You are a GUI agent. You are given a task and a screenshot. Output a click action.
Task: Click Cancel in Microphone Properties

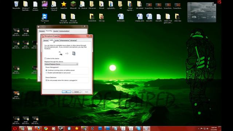[76, 92]
